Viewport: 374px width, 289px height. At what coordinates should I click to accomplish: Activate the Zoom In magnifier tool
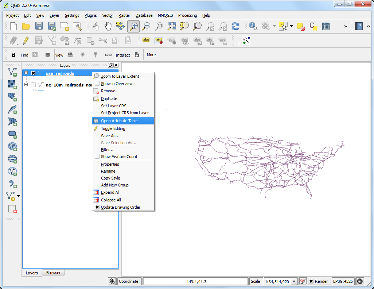point(133,26)
